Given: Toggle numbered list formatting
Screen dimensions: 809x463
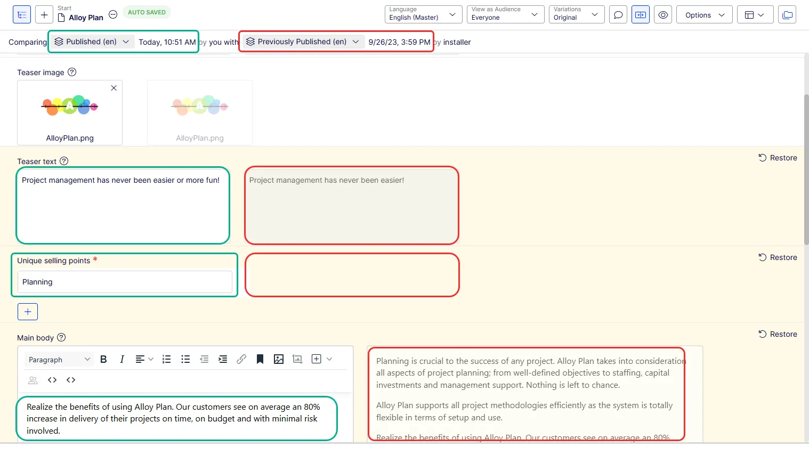Looking at the screenshot, I should (x=166, y=359).
